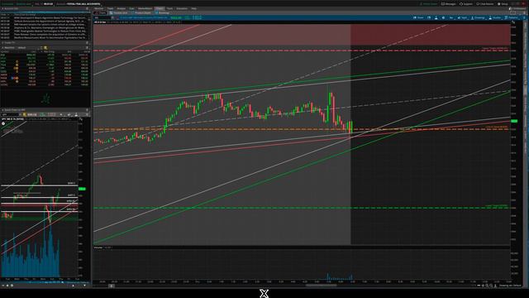Click the yellow icon in Watchlist header
The image size is (529, 298).
(45, 48)
